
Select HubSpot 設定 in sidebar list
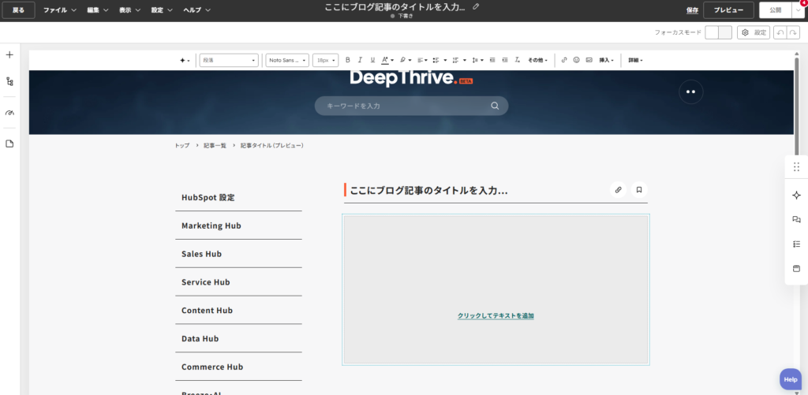pyautogui.click(x=238, y=197)
